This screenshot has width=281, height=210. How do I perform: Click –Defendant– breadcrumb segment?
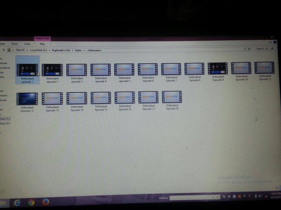pos(94,50)
